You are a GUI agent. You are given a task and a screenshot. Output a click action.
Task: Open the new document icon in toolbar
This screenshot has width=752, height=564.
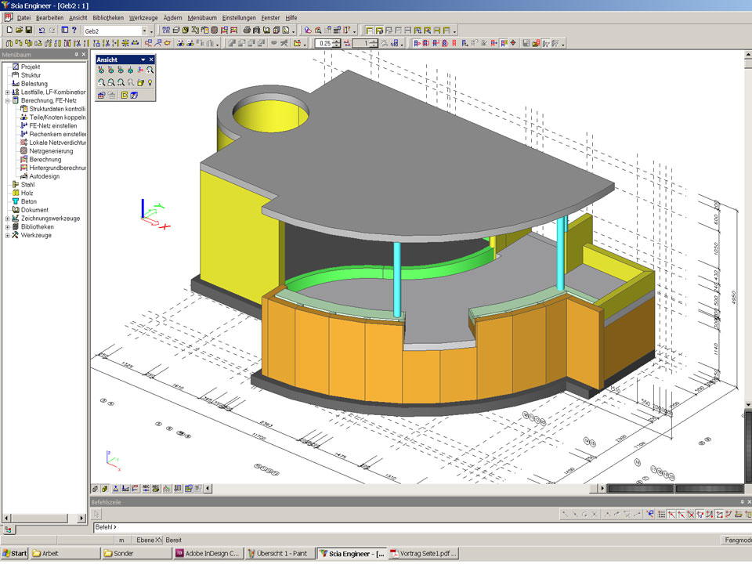(x=8, y=31)
